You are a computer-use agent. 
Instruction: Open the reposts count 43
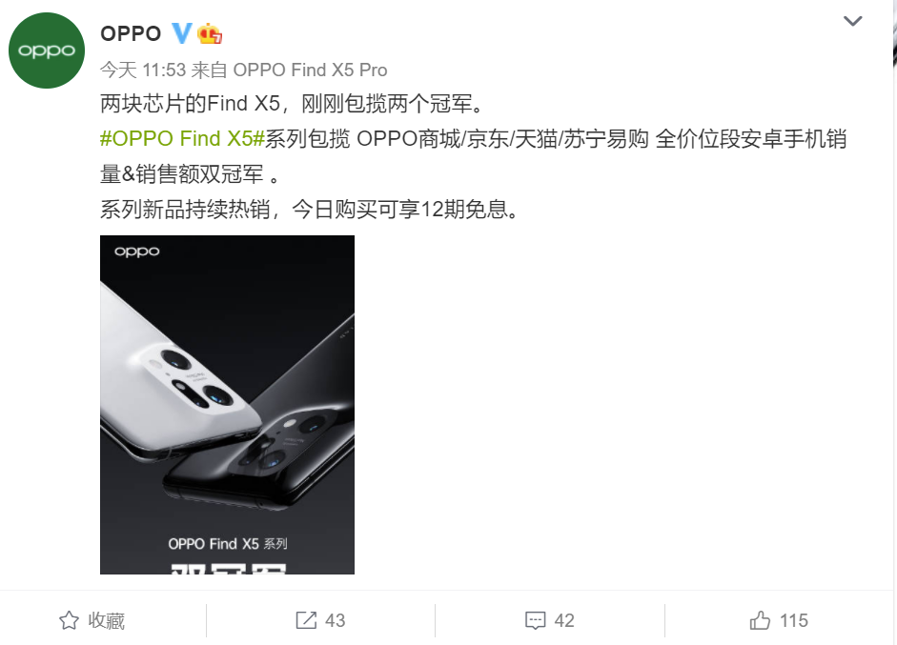tap(336, 620)
